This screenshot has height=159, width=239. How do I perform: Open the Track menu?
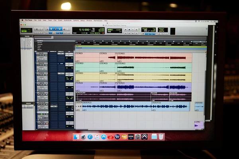[x=50, y=20]
